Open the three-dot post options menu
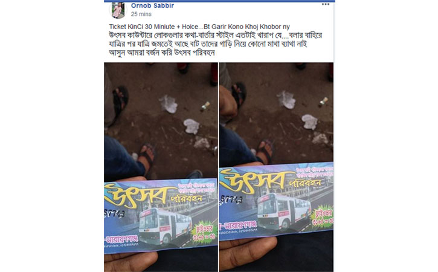The width and height of the screenshot is (438, 272). 326,4
